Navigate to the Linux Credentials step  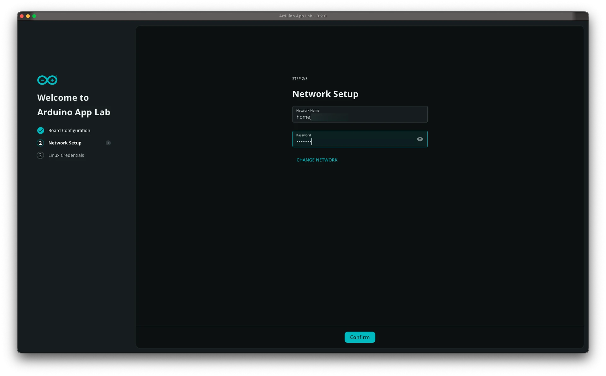pyautogui.click(x=66, y=155)
